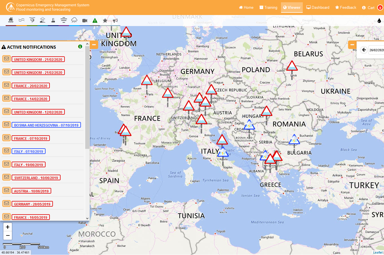Collapse the right-side date panel
Screen dimensions: 384x255
(352, 44)
